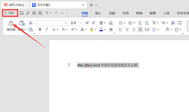The image size is (189, 112).
Task: Click the Paste clipboard icon
Action: pyautogui.click(x=22, y=23)
